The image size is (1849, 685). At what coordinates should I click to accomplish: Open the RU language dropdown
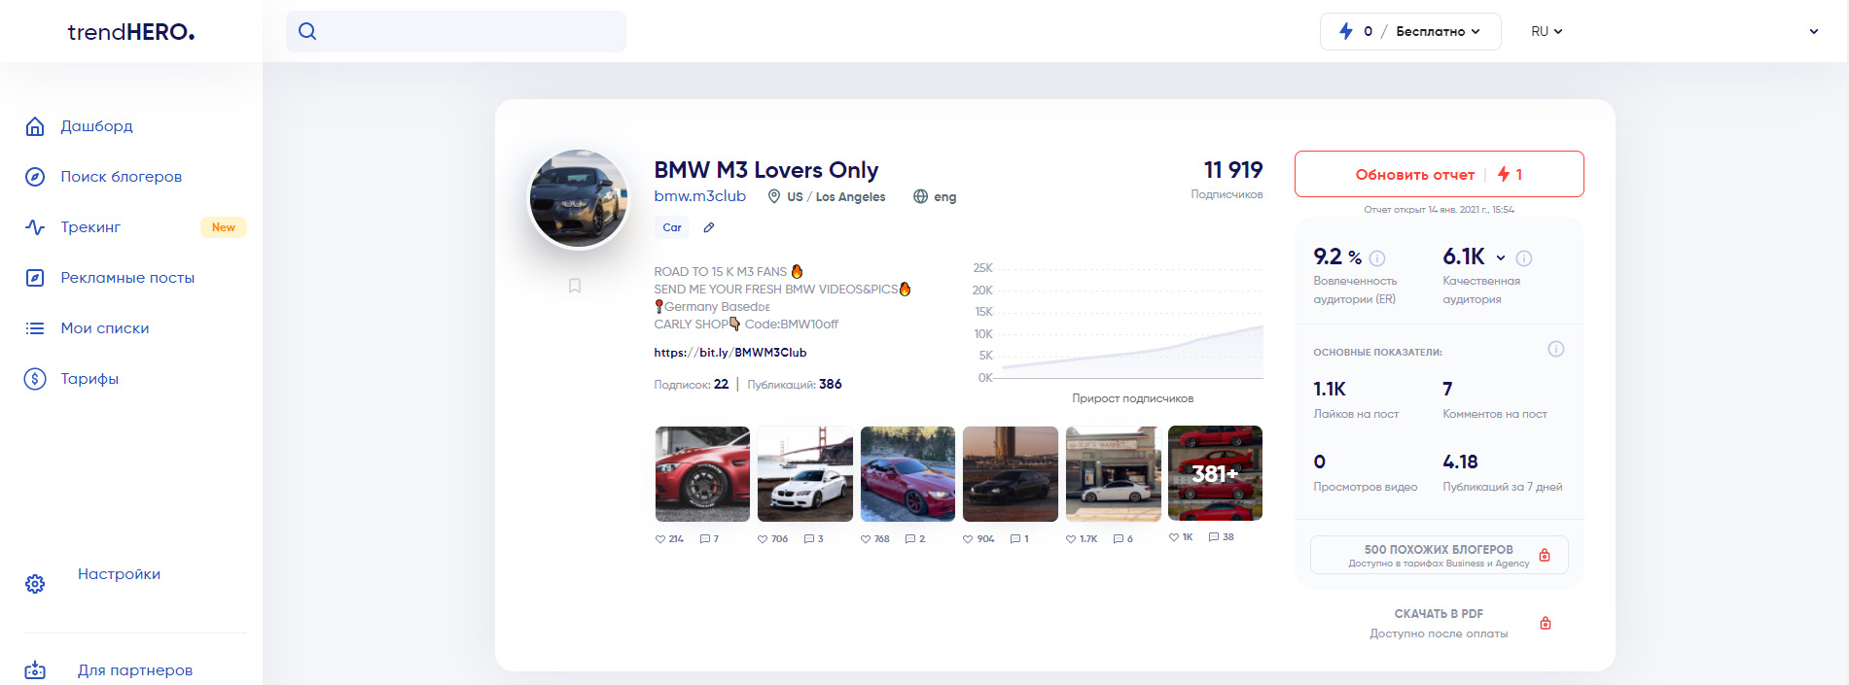[1547, 31]
